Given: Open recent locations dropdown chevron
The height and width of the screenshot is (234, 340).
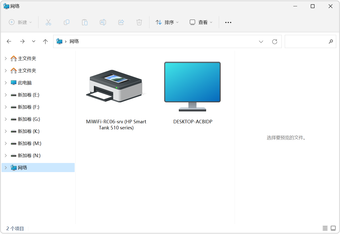Looking at the screenshot, I should [x=34, y=41].
